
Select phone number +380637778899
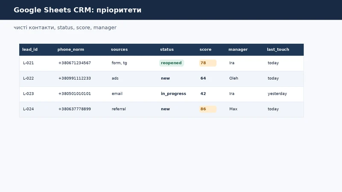pos(74,109)
